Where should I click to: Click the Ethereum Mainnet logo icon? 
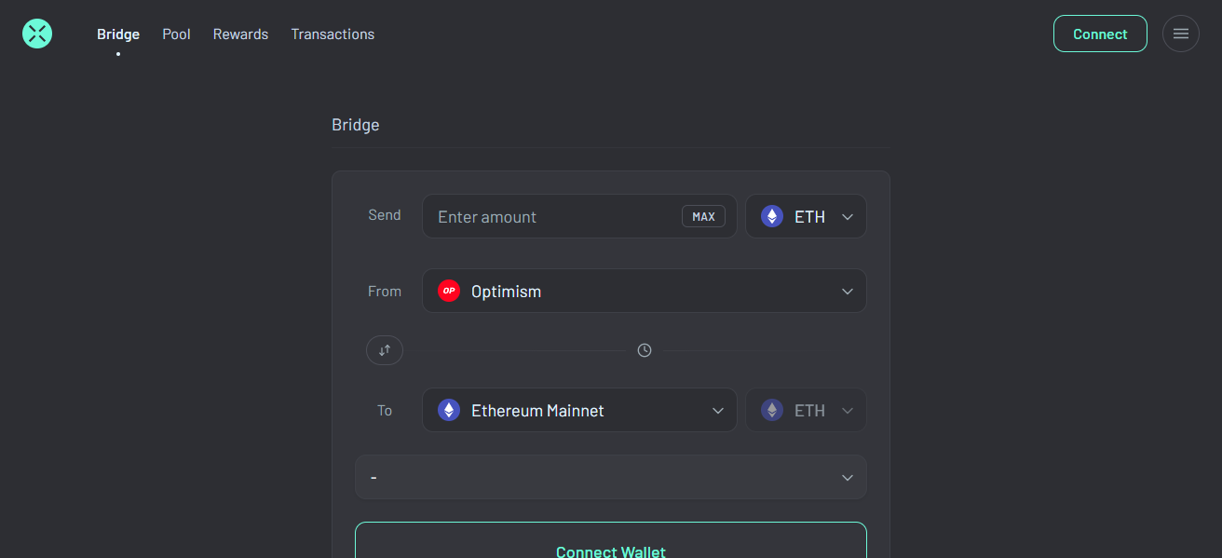point(449,410)
